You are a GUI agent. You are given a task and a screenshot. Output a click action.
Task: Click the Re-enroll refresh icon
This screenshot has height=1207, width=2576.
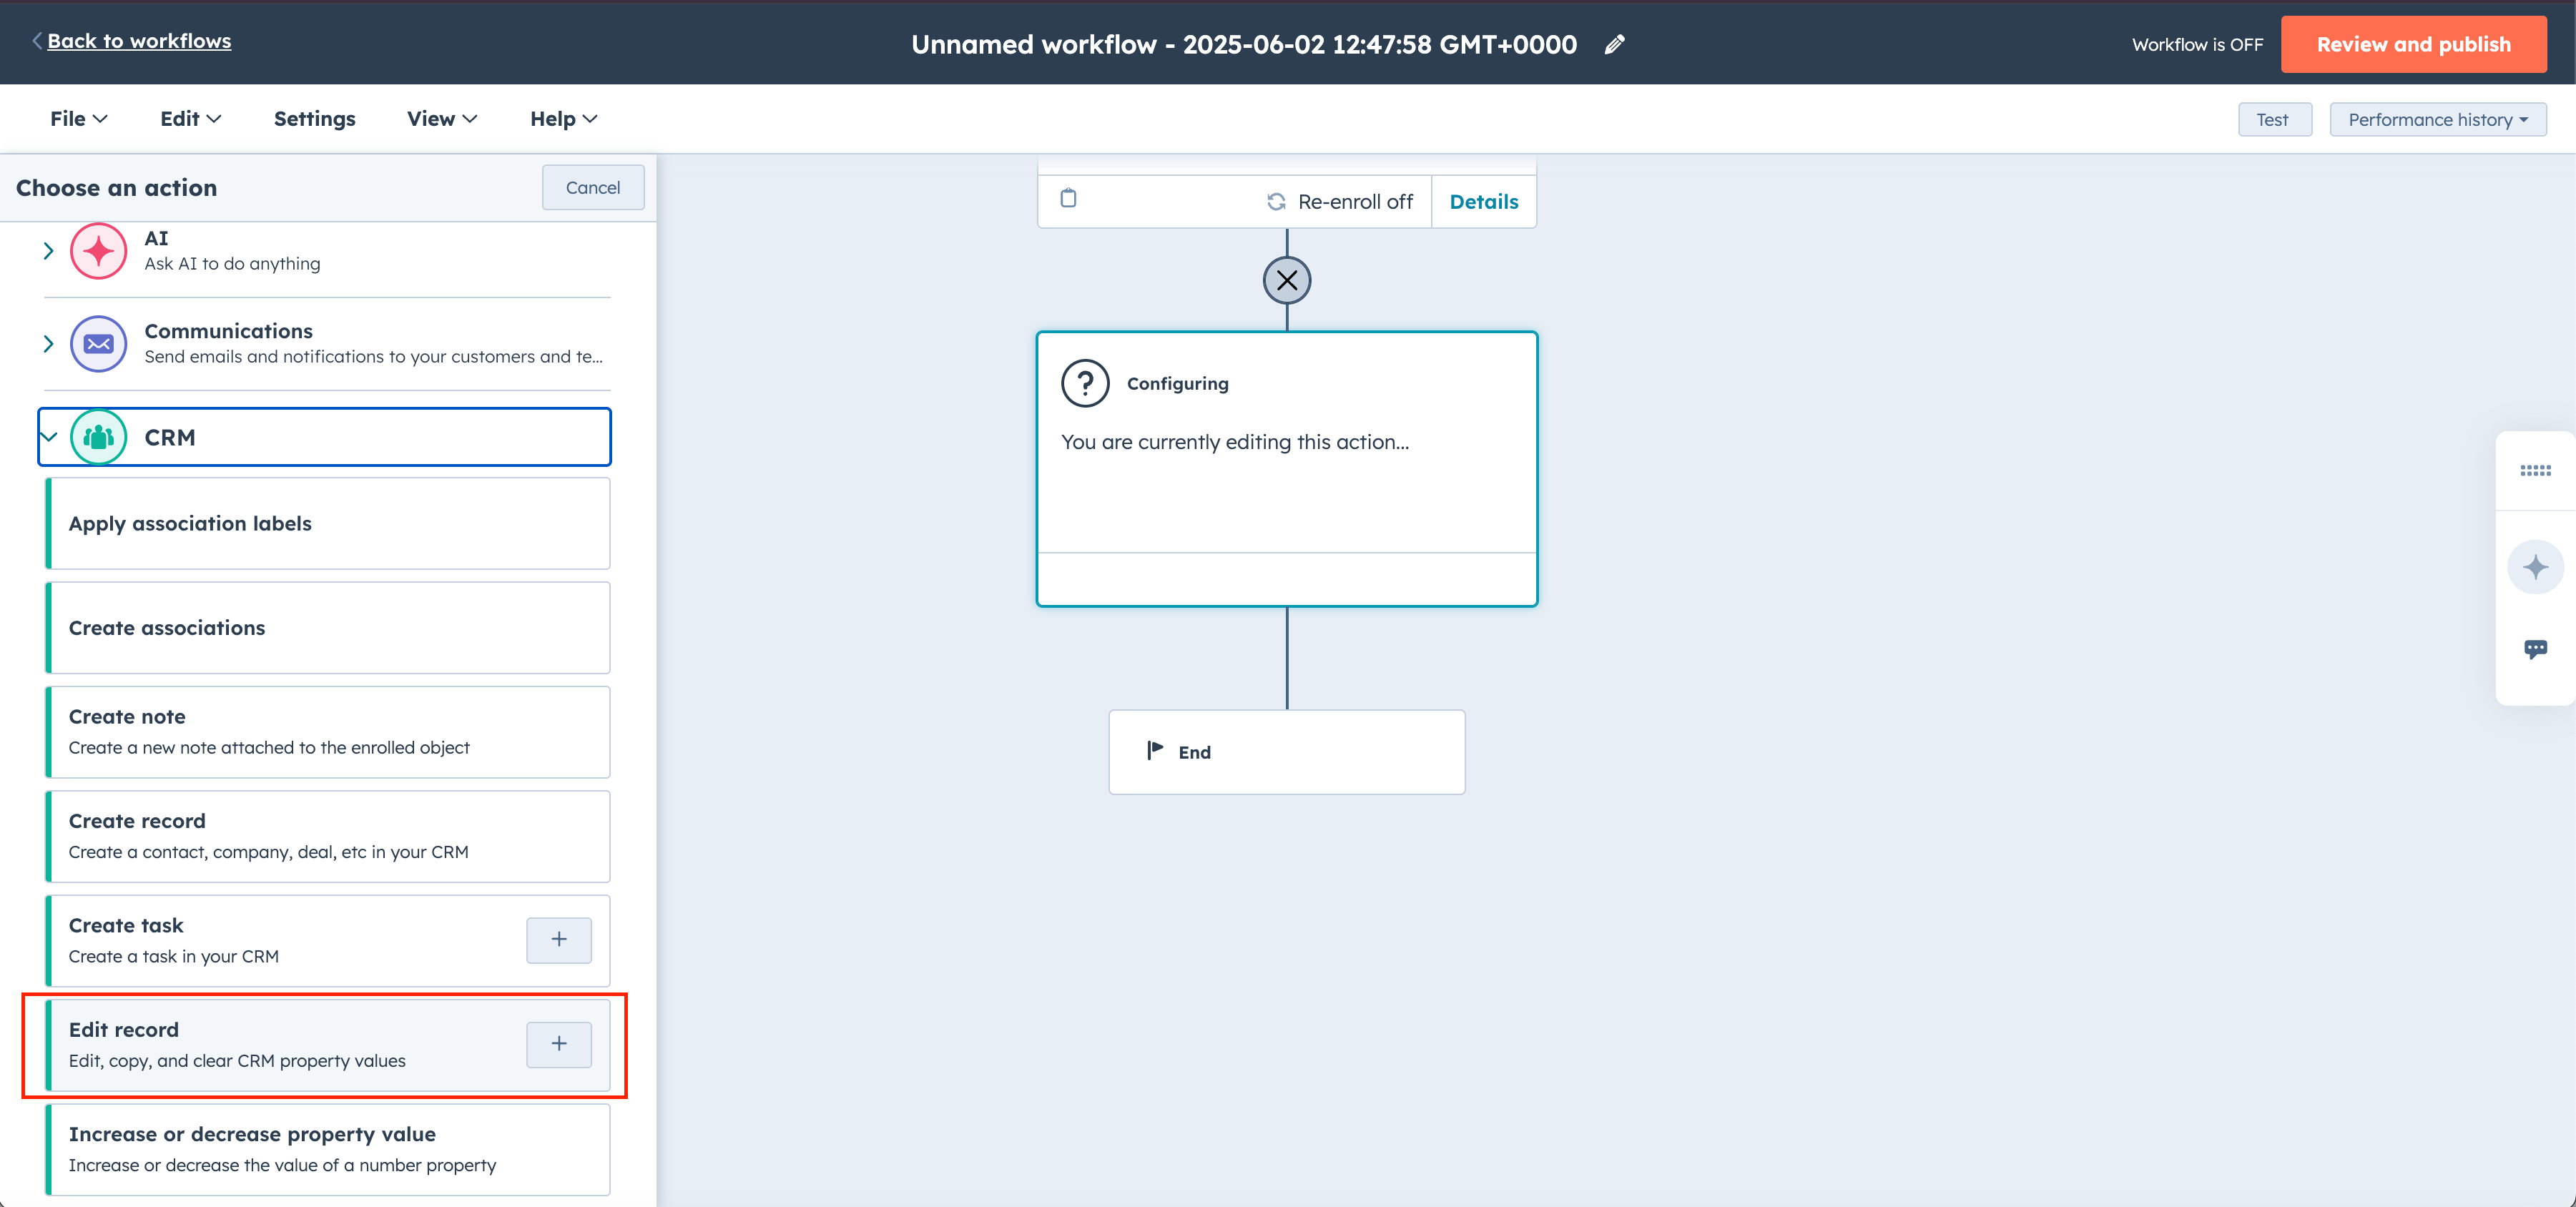pos(1276,202)
